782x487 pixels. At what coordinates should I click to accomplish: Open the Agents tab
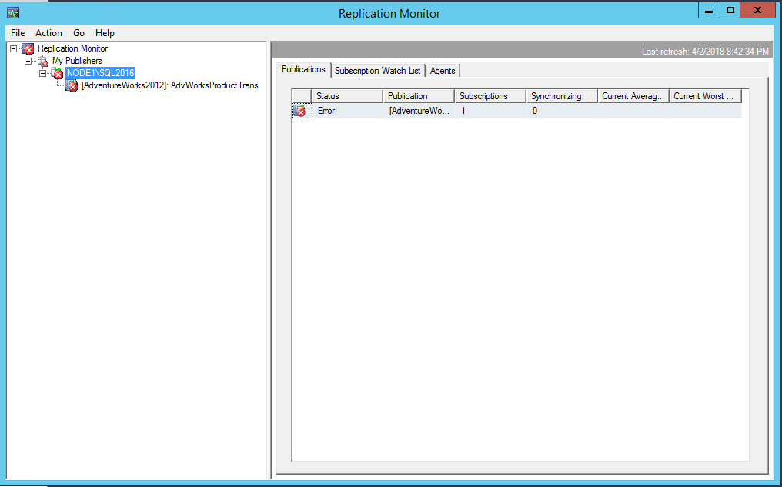coord(443,70)
